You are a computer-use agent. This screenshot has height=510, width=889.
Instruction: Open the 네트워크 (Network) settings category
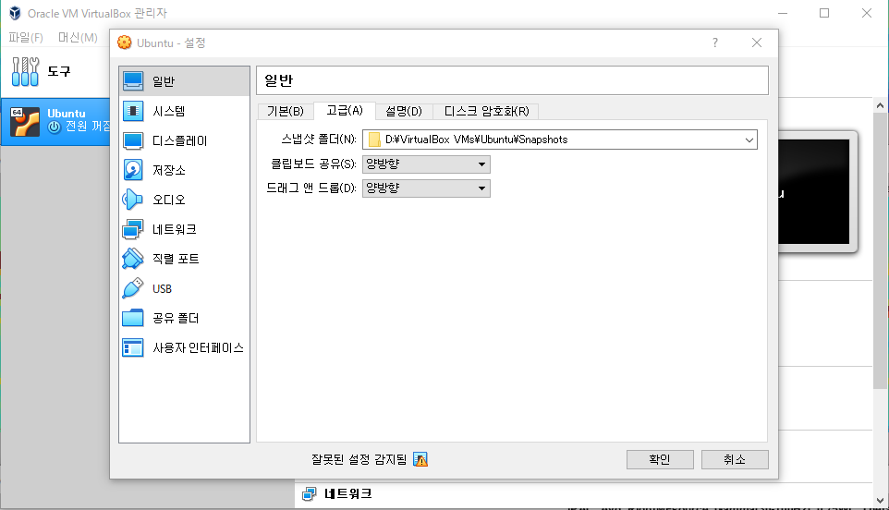pyautogui.click(x=184, y=229)
